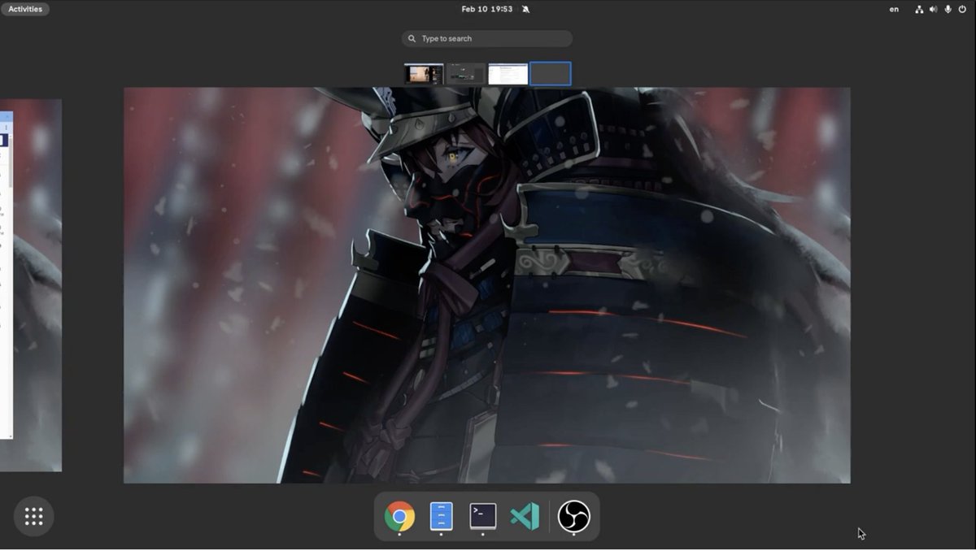
Task: Open OBS Studio from the dash
Action: tap(573, 516)
